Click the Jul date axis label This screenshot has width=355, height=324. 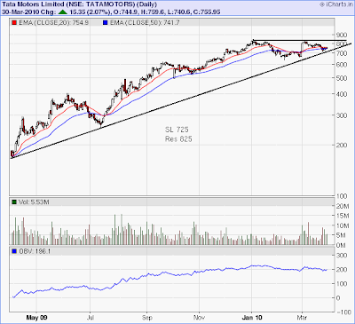click(91, 318)
